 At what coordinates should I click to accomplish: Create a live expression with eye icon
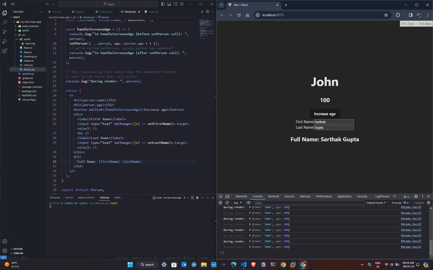(x=249, y=203)
